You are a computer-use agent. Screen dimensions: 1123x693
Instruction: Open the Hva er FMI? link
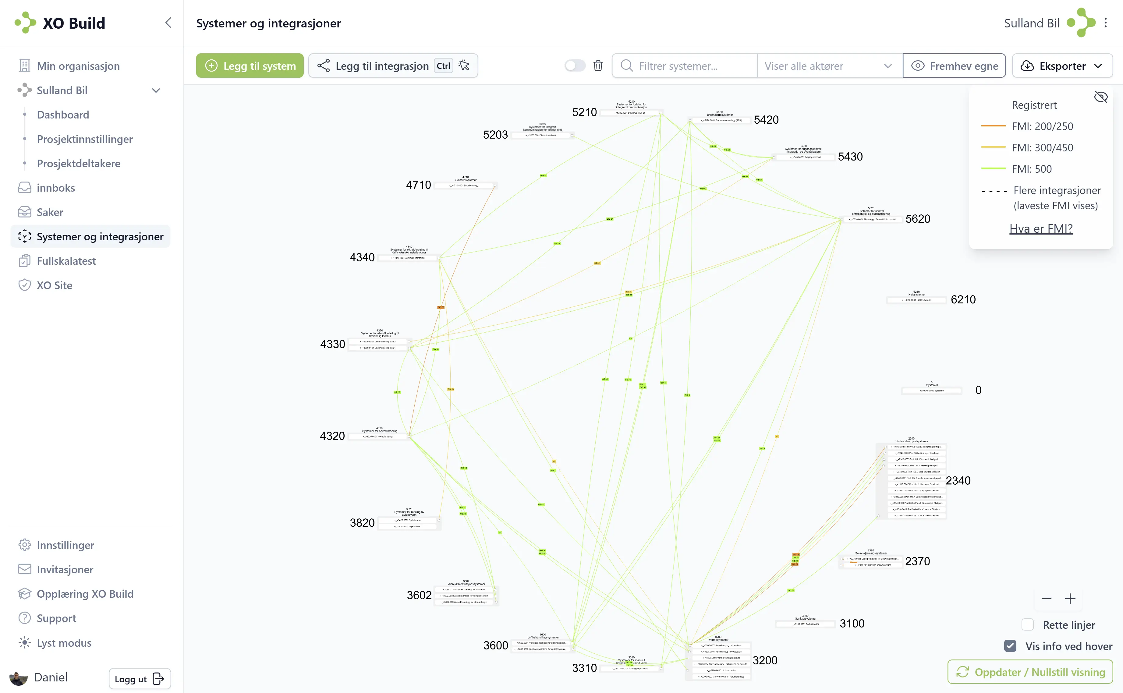(1041, 228)
